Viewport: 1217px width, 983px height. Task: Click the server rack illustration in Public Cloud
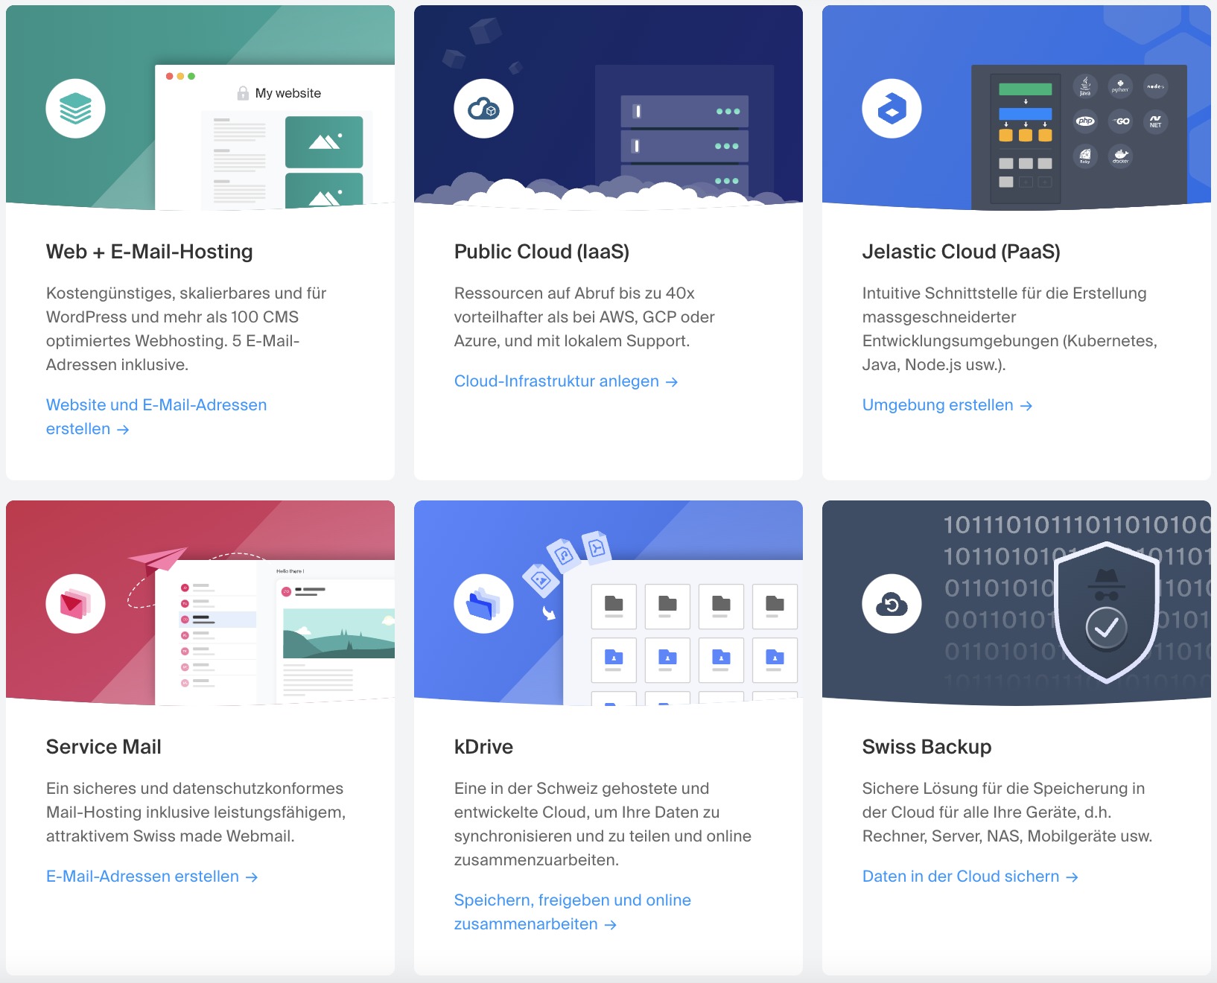click(x=684, y=146)
